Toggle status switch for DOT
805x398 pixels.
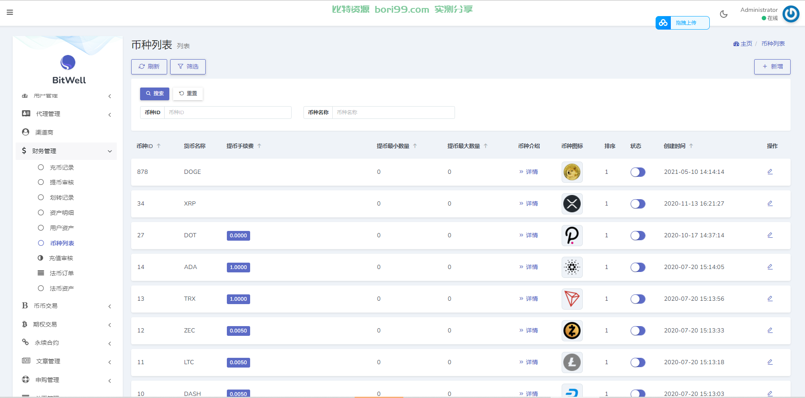click(x=638, y=236)
